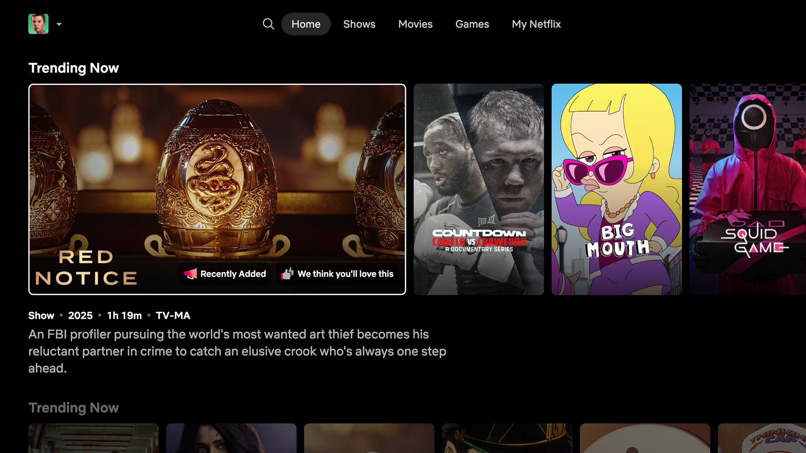Click the thumbs-up recommendation icon
This screenshot has width=806, height=453.
pos(287,274)
